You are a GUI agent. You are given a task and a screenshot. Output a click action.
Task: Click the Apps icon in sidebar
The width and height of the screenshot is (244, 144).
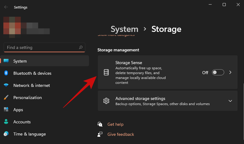pyautogui.click(x=6, y=110)
